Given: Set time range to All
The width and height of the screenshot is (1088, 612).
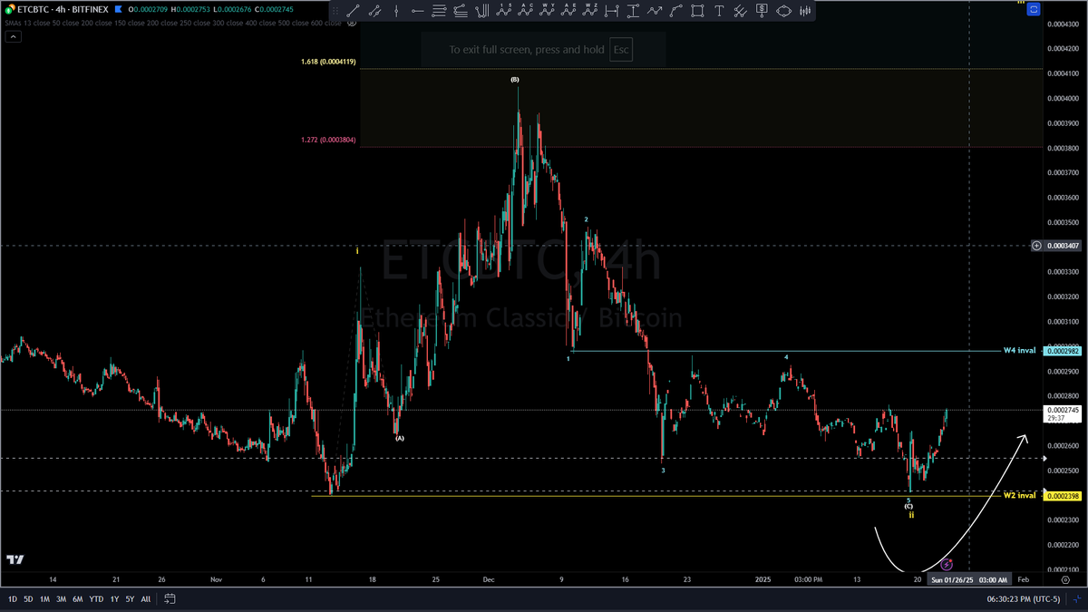Looking at the screenshot, I should pyautogui.click(x=146, y=599).
